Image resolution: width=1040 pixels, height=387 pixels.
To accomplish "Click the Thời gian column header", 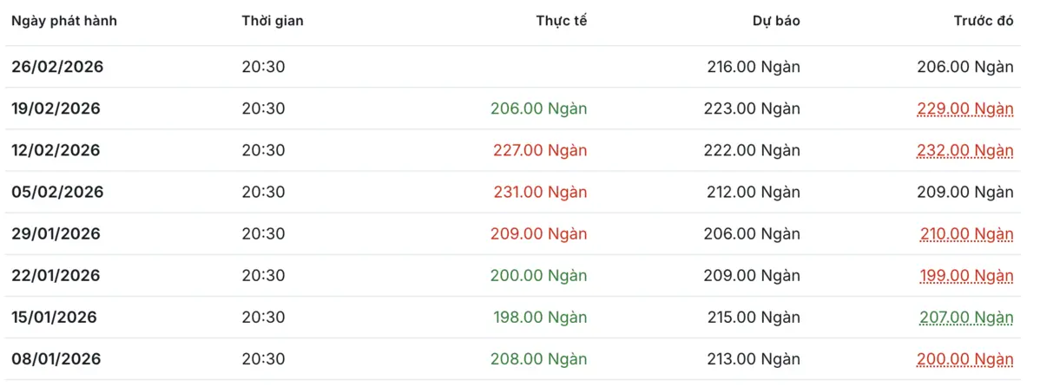I will pos(273,22).
